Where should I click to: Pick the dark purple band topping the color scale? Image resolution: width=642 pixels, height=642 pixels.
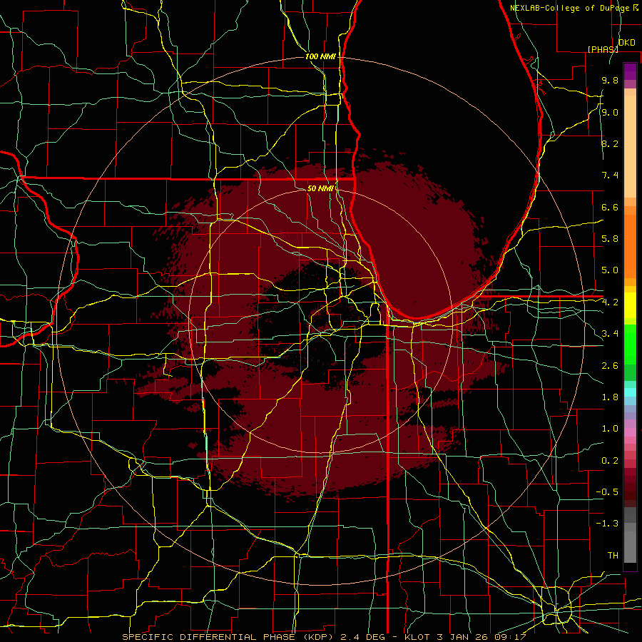pyautogui.click(x=630, y=71)
